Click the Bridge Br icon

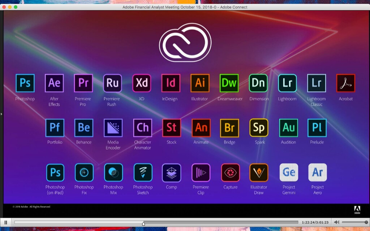pyautogui.click(x=229, y=128)
